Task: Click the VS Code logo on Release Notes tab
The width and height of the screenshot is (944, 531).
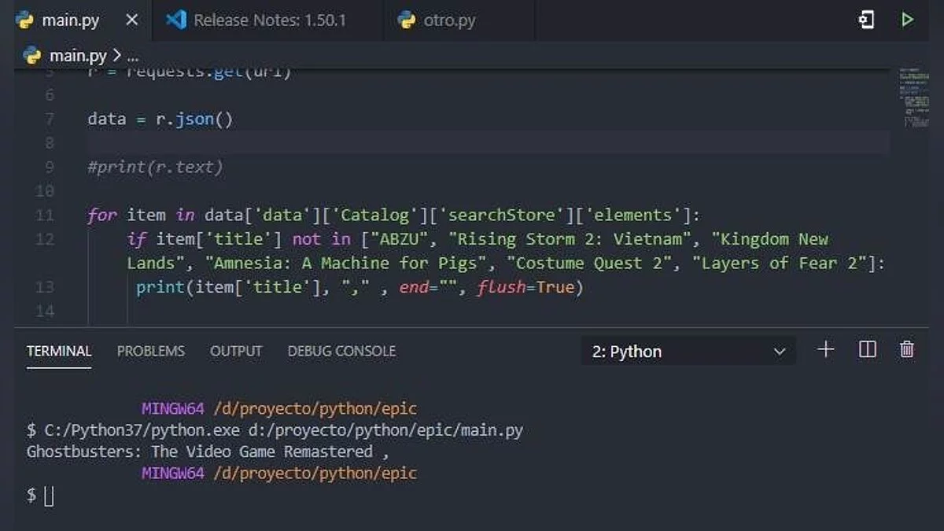Action: [x=175, y=20]
